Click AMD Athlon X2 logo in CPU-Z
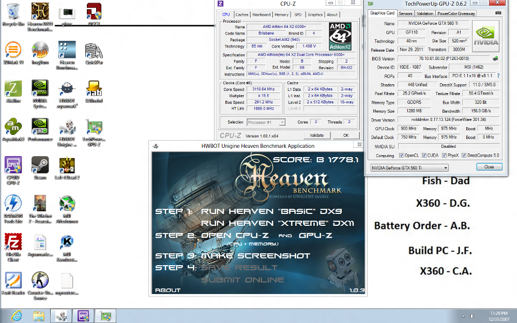The height and width of the screenshot is (323, 517). click(x=340, y=36)
